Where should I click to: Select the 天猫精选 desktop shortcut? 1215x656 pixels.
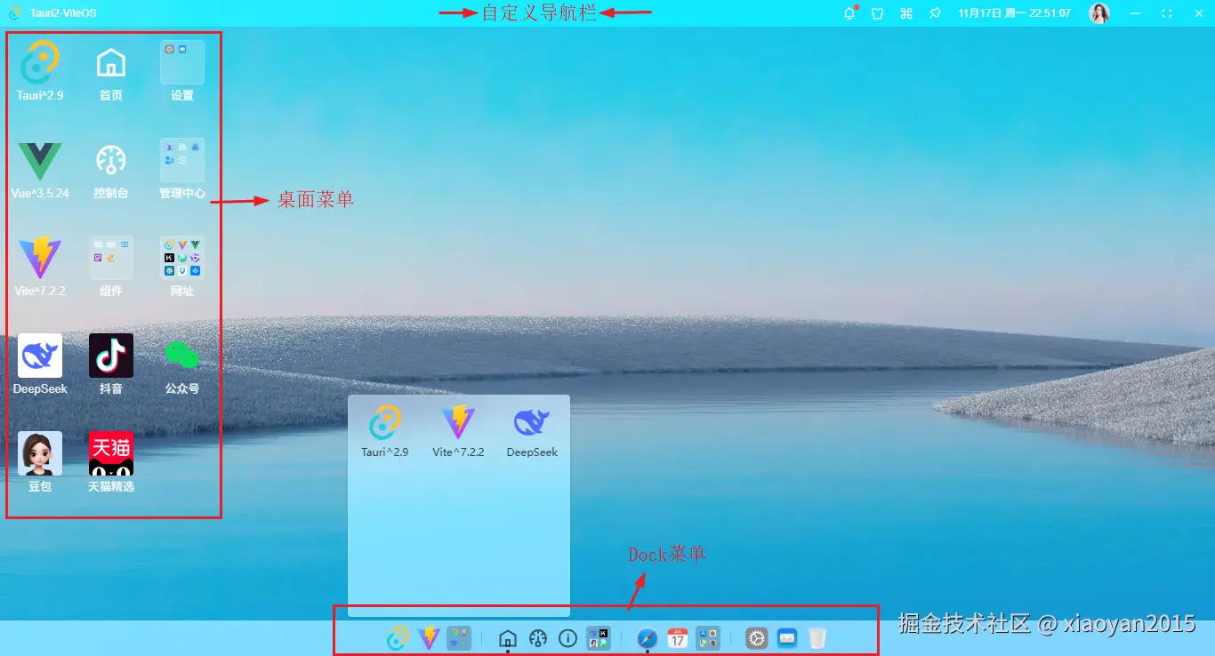pos(110,453)
